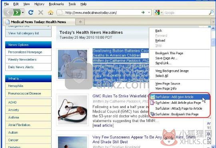Open the Tools menu
This screenshot has height=148, width=216.
(72, 4)
